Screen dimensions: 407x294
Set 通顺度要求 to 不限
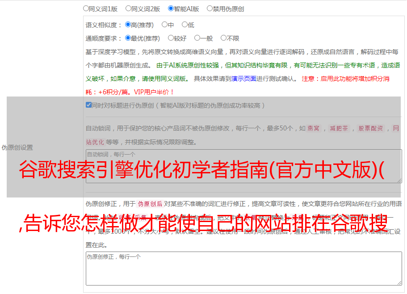pos(223,38)
